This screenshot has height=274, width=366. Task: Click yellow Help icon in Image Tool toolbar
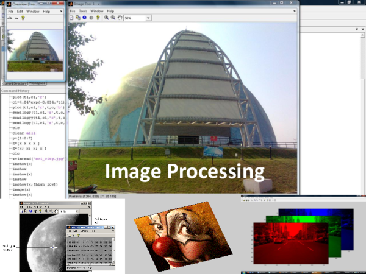point(98,18)
